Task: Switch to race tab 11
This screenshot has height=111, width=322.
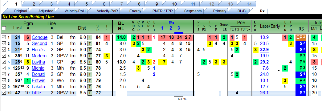Action: 193,4
